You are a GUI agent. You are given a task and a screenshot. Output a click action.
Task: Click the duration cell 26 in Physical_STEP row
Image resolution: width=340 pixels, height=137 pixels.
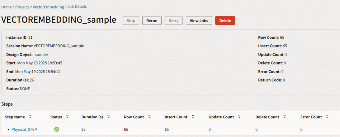pyautogui.click(x=83, y=130)
